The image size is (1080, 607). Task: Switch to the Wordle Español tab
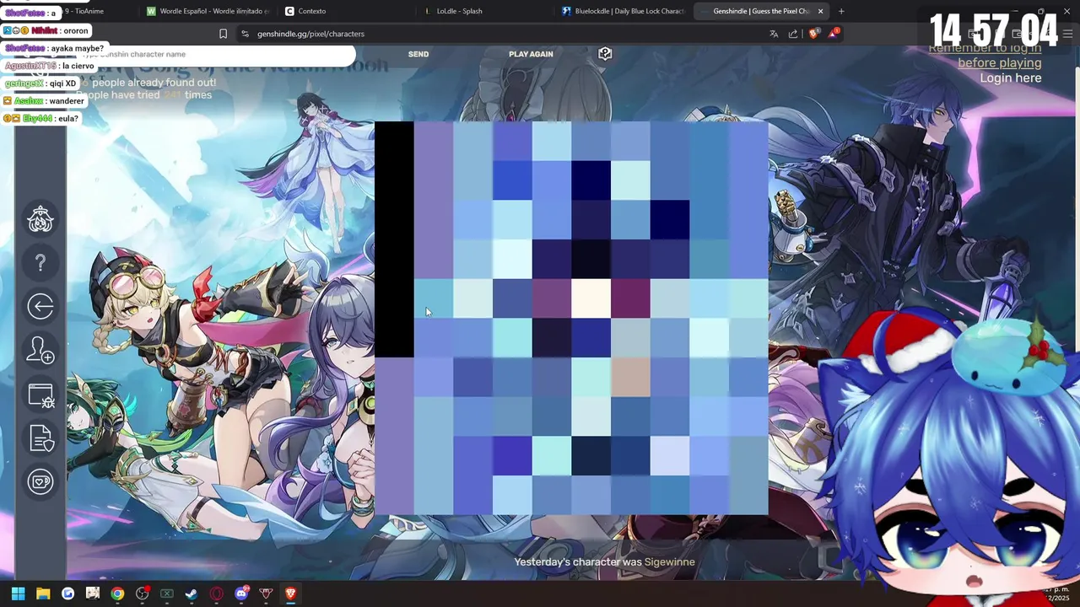pyautogui.click(x=208, y=11)
